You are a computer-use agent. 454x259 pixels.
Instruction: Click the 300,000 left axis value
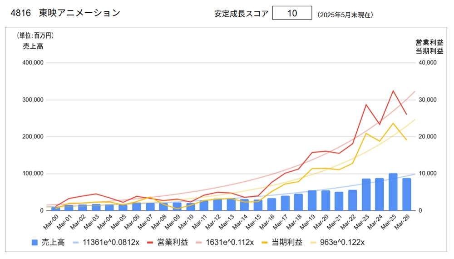click(x=33, y=100)
